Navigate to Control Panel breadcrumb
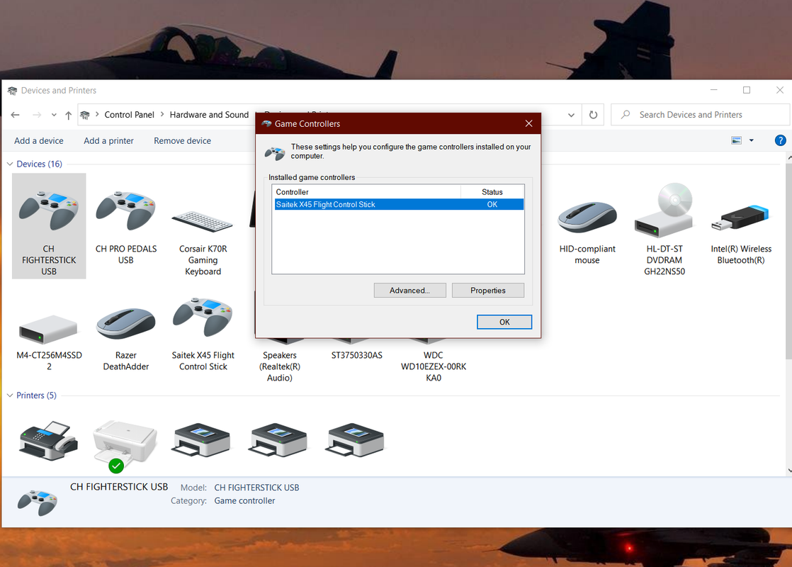The height and width of the screenshot is (567, 792). pos(130,115)
